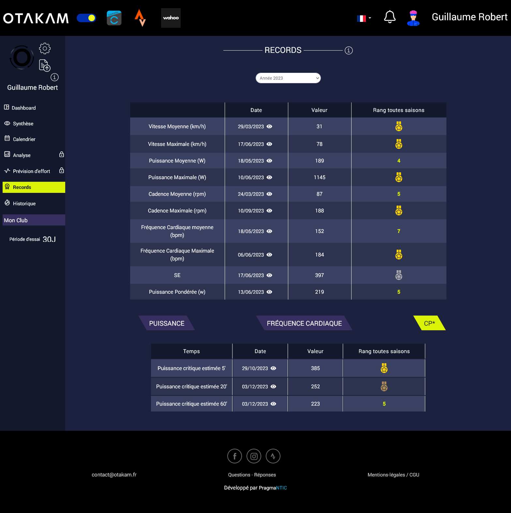Viewport: 511px width, 513px height.
Task: Click Période d'essai 30J label
Action: click(x=33, y=239)
